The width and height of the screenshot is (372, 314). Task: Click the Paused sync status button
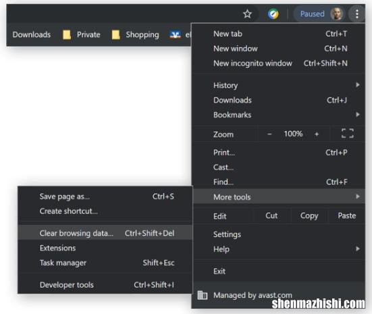pyautogui.click(x=312, y=14)
